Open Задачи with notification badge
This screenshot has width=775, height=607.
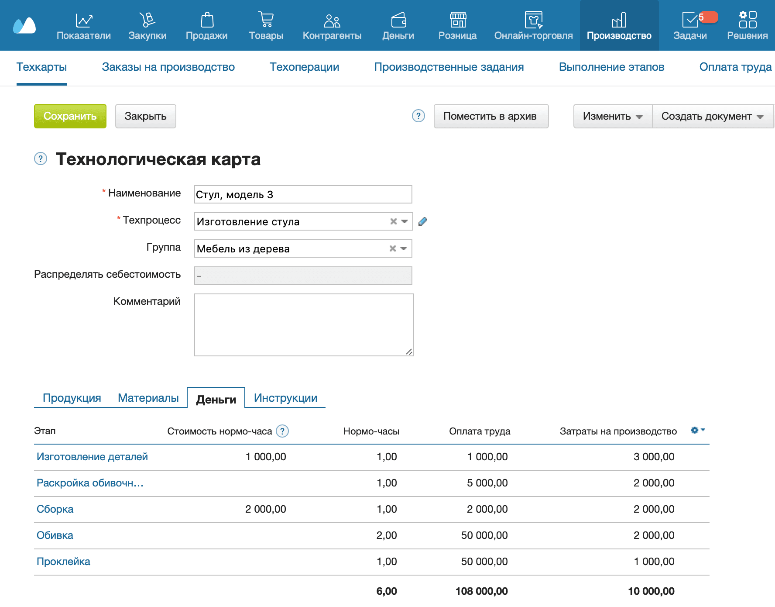(690, 26)
